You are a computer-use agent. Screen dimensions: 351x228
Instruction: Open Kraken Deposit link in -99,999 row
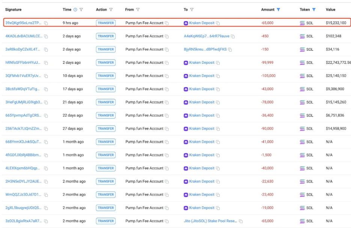[x=202, y=62]
